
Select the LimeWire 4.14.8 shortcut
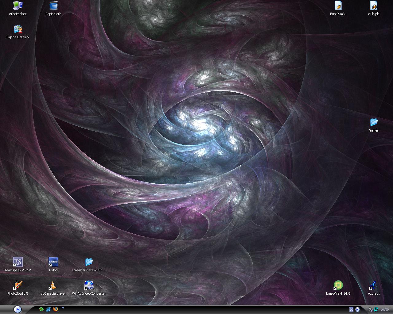click(x=338, y=285)
